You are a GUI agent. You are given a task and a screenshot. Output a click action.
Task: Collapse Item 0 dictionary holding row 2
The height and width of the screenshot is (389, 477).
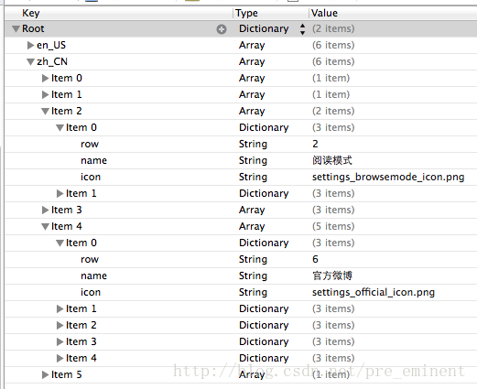(x=60, y=128)
